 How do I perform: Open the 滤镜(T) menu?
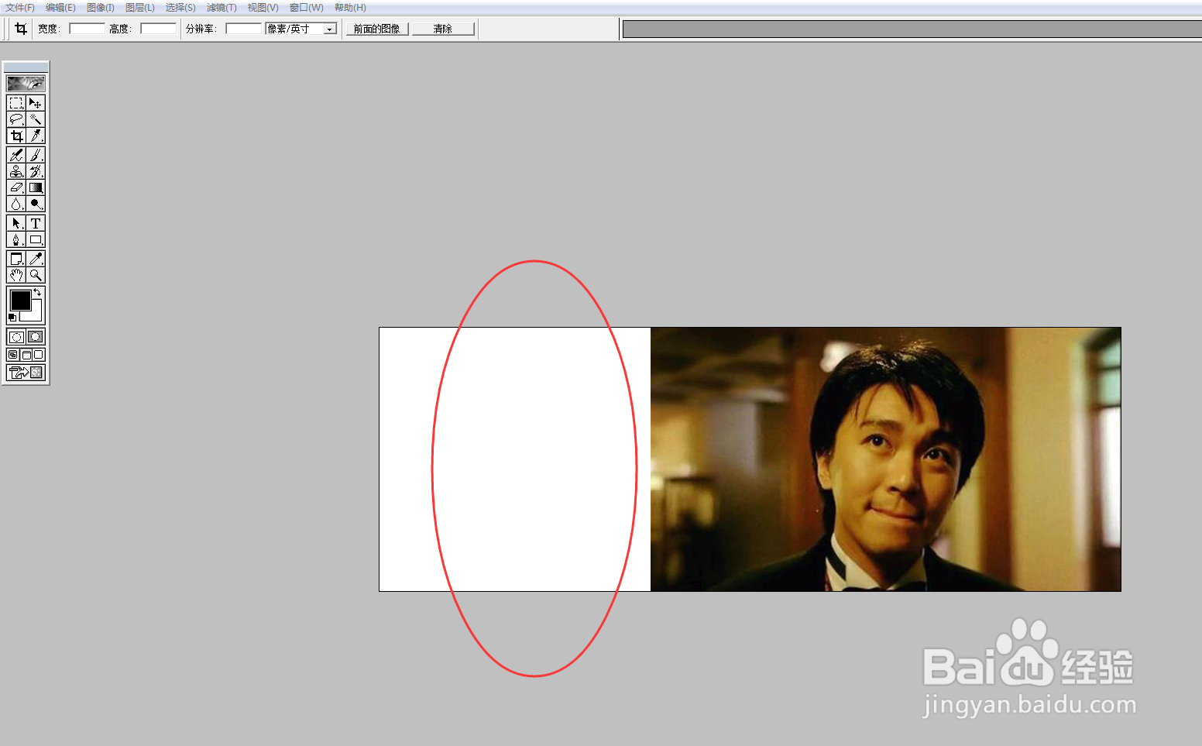222,8
